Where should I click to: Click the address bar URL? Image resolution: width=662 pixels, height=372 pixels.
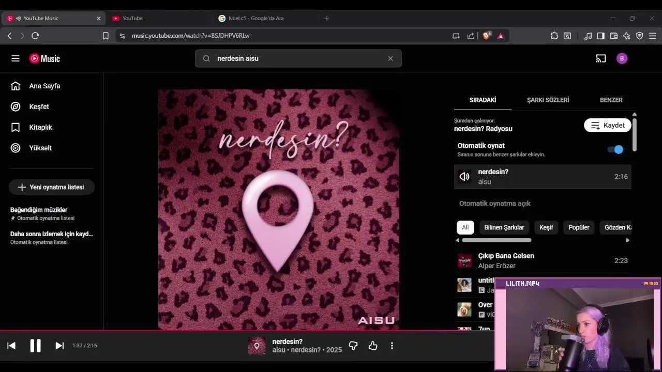pyautogui.click(x=191, y=36)
